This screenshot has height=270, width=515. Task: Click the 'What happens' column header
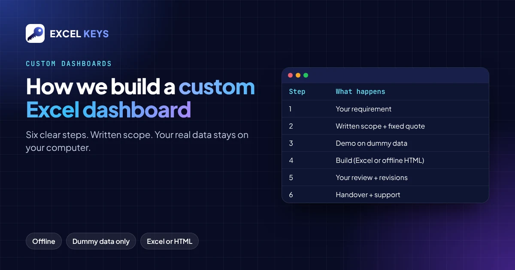click(360, 92)
